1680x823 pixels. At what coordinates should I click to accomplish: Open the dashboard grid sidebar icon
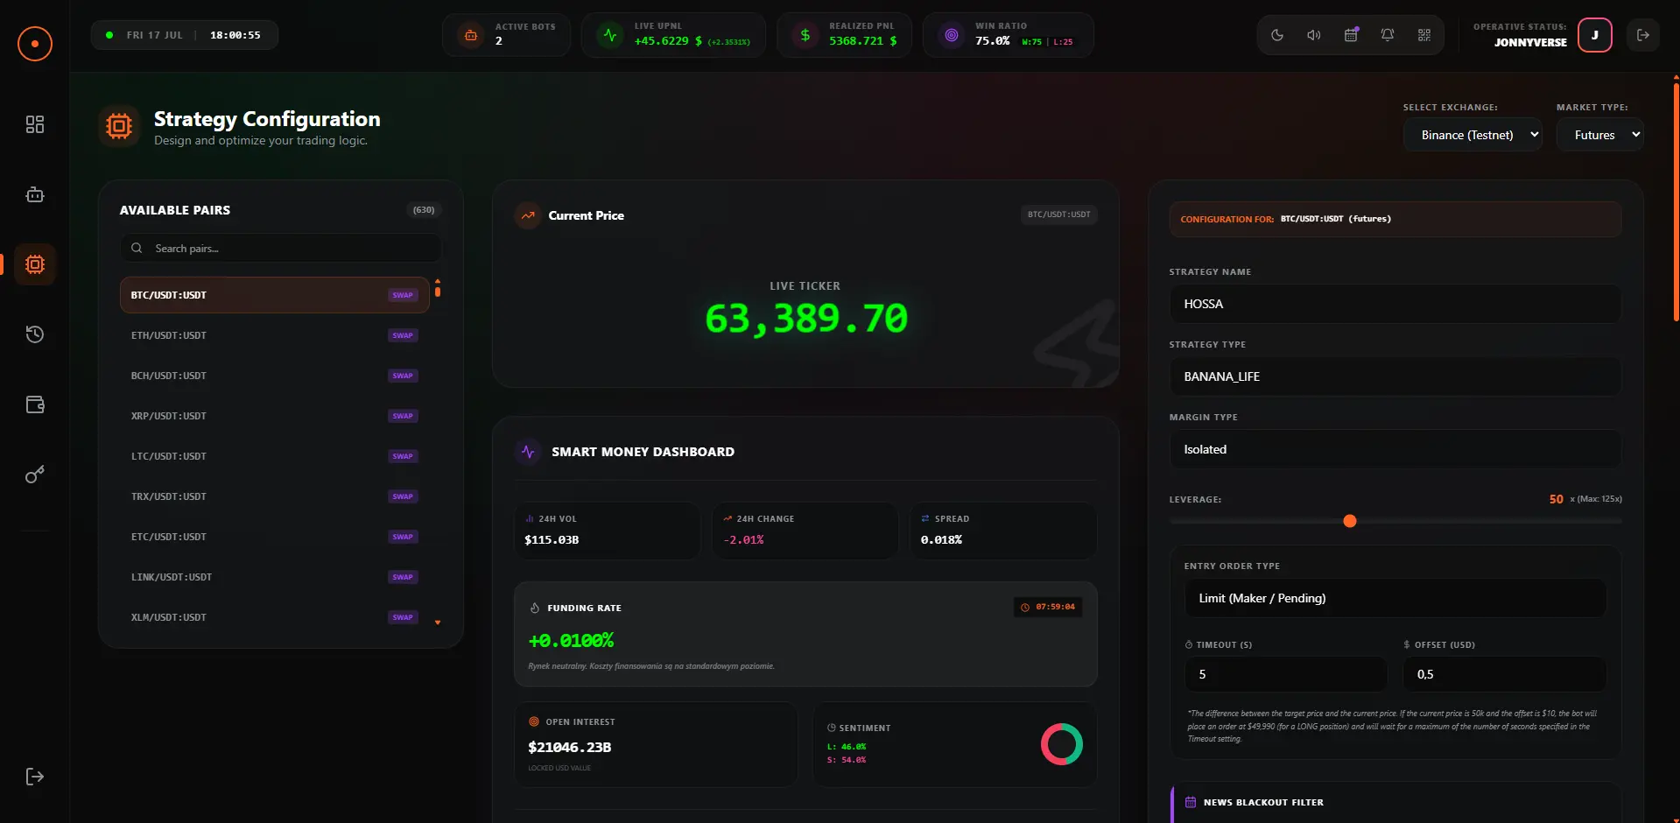click(x=35, y=124)
